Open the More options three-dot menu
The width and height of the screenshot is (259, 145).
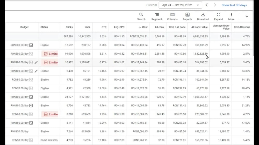click(231, 16)
